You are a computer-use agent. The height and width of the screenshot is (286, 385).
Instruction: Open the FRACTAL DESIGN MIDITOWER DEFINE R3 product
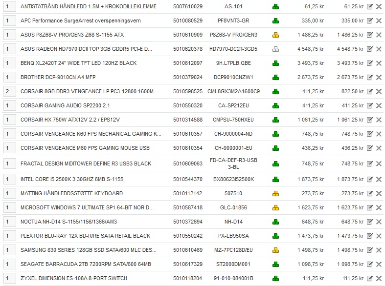(86, 163)
